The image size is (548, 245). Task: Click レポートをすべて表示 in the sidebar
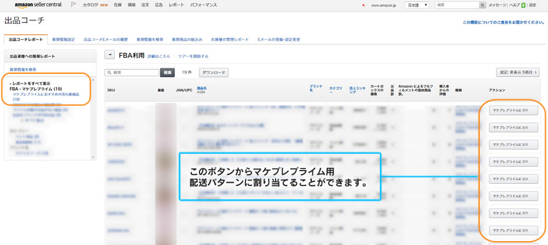(31, 84)
